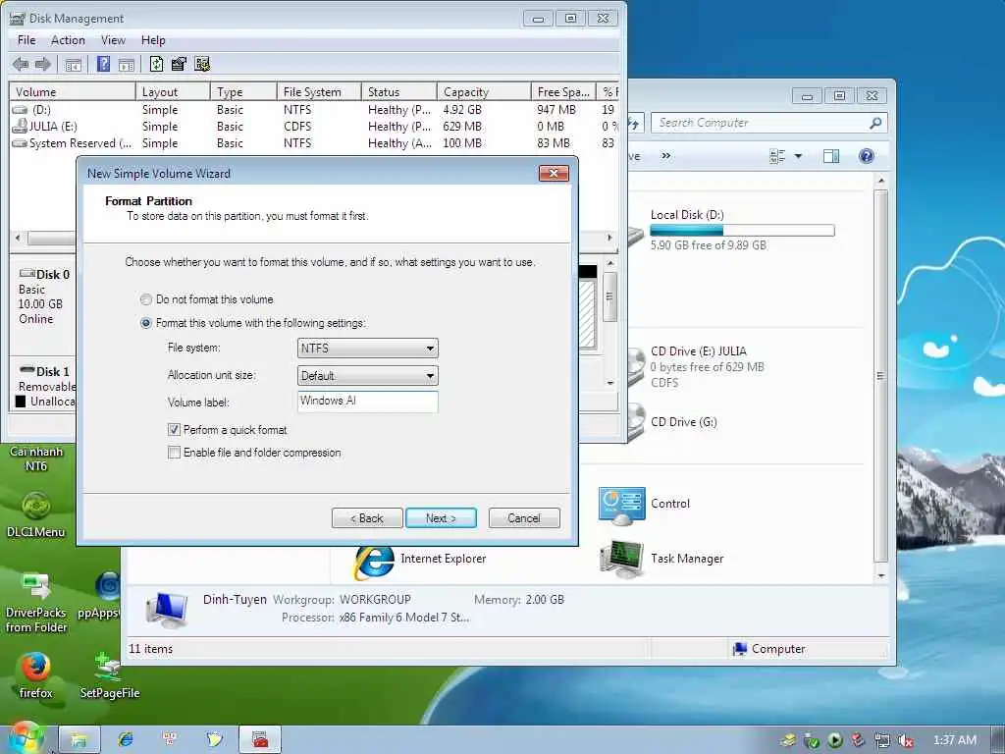Open the Action menu in Disk Management
The height and width of the screenshot is (754, 1005).
click(x=68, y=40)
